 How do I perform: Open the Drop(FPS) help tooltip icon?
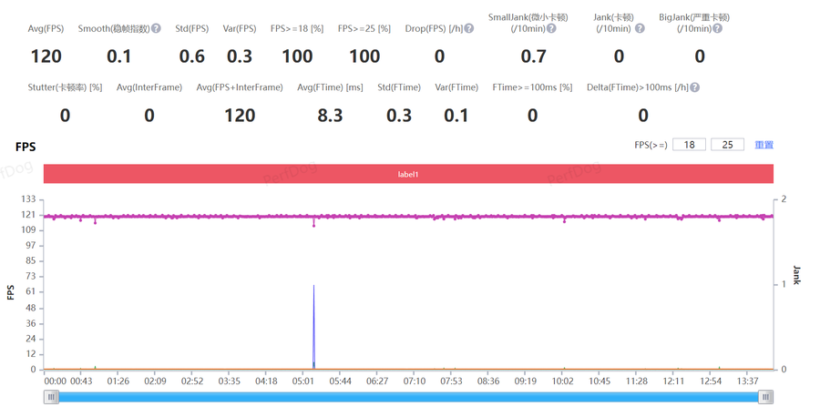tap(469, 29)
